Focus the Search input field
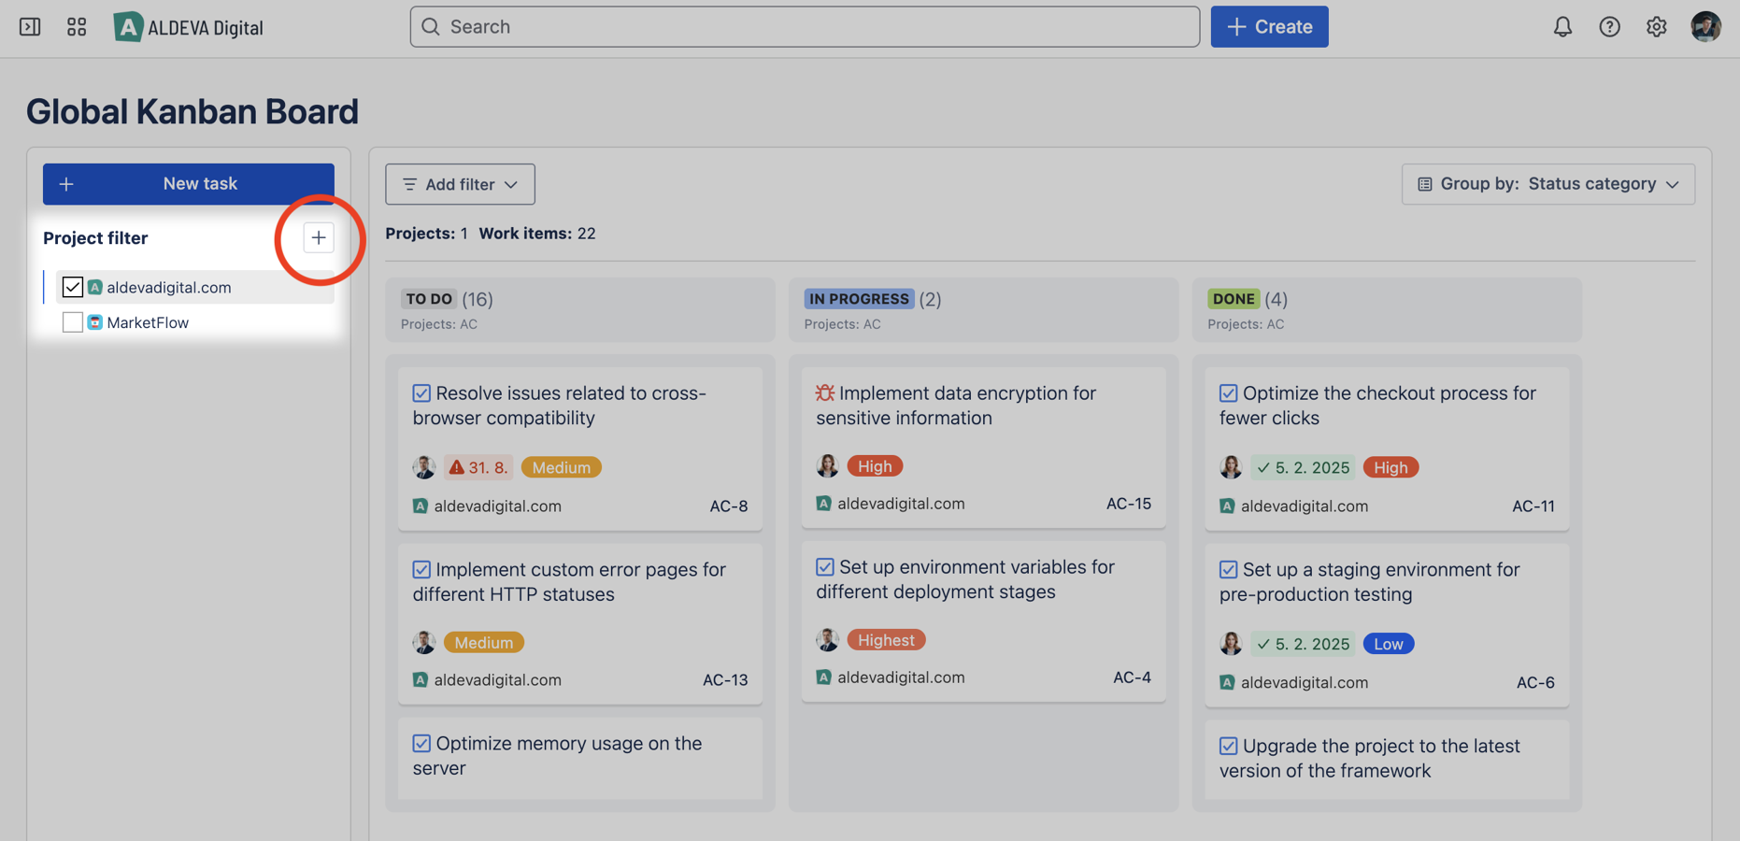The image size is (1740, 841). (805, 26)
